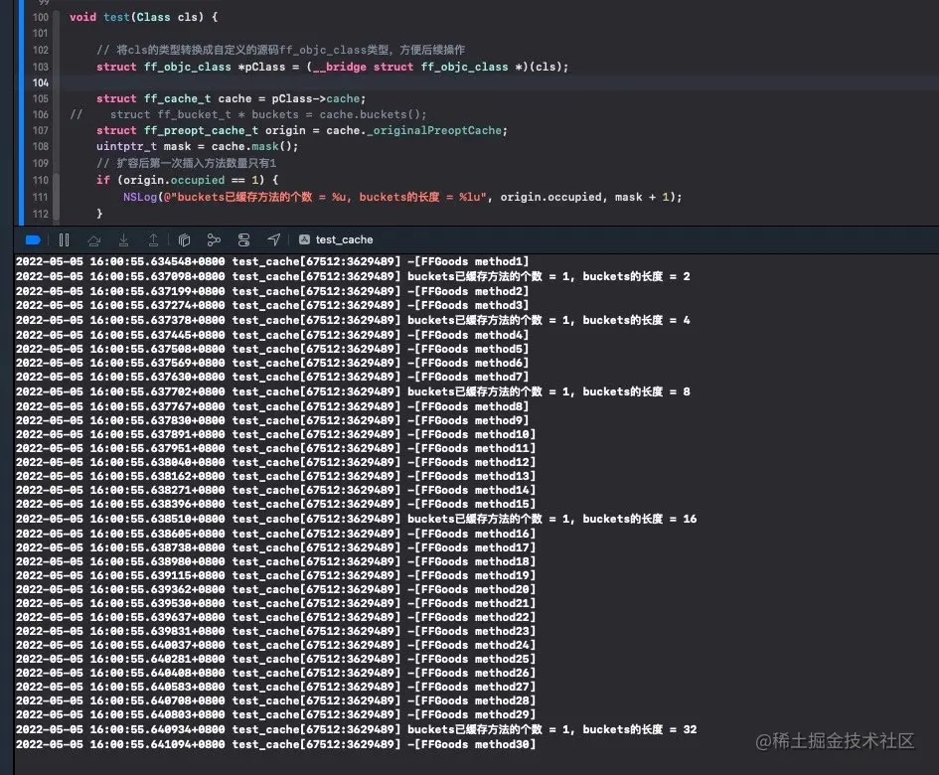
Task: Click '_originalPreoptCache' on line 107
Action: coord(434,130)
